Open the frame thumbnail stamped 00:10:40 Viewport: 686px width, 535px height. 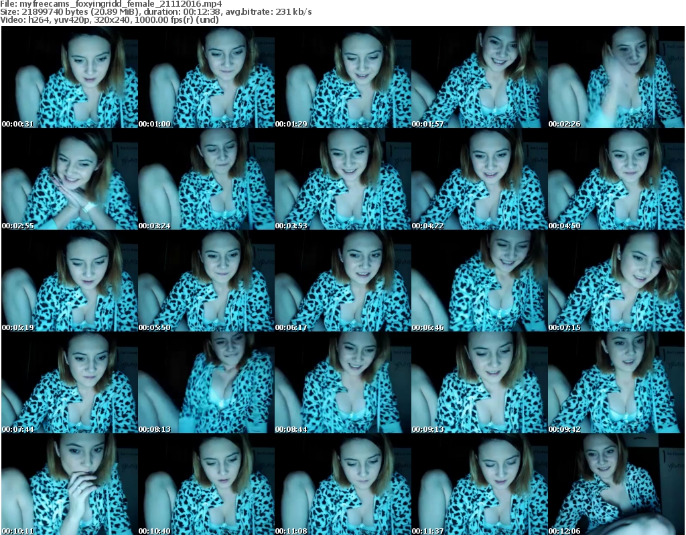pyautogui.click(x=206, y=484)
